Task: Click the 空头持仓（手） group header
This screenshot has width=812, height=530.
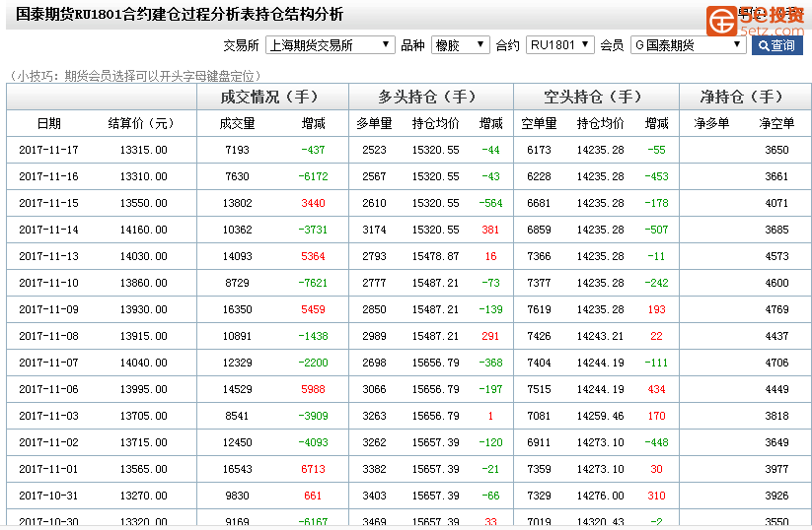Action: coord(592,97)
